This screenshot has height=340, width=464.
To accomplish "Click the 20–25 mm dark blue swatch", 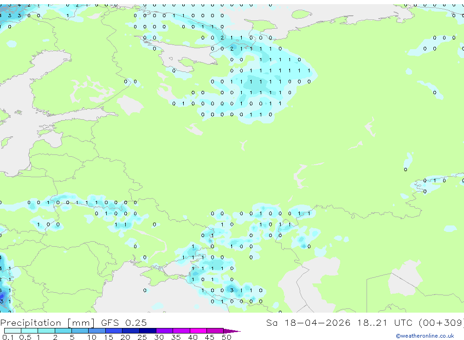I will click(131, 331).
